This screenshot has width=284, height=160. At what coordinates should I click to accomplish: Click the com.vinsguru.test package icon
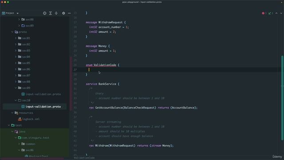point(20,138)
